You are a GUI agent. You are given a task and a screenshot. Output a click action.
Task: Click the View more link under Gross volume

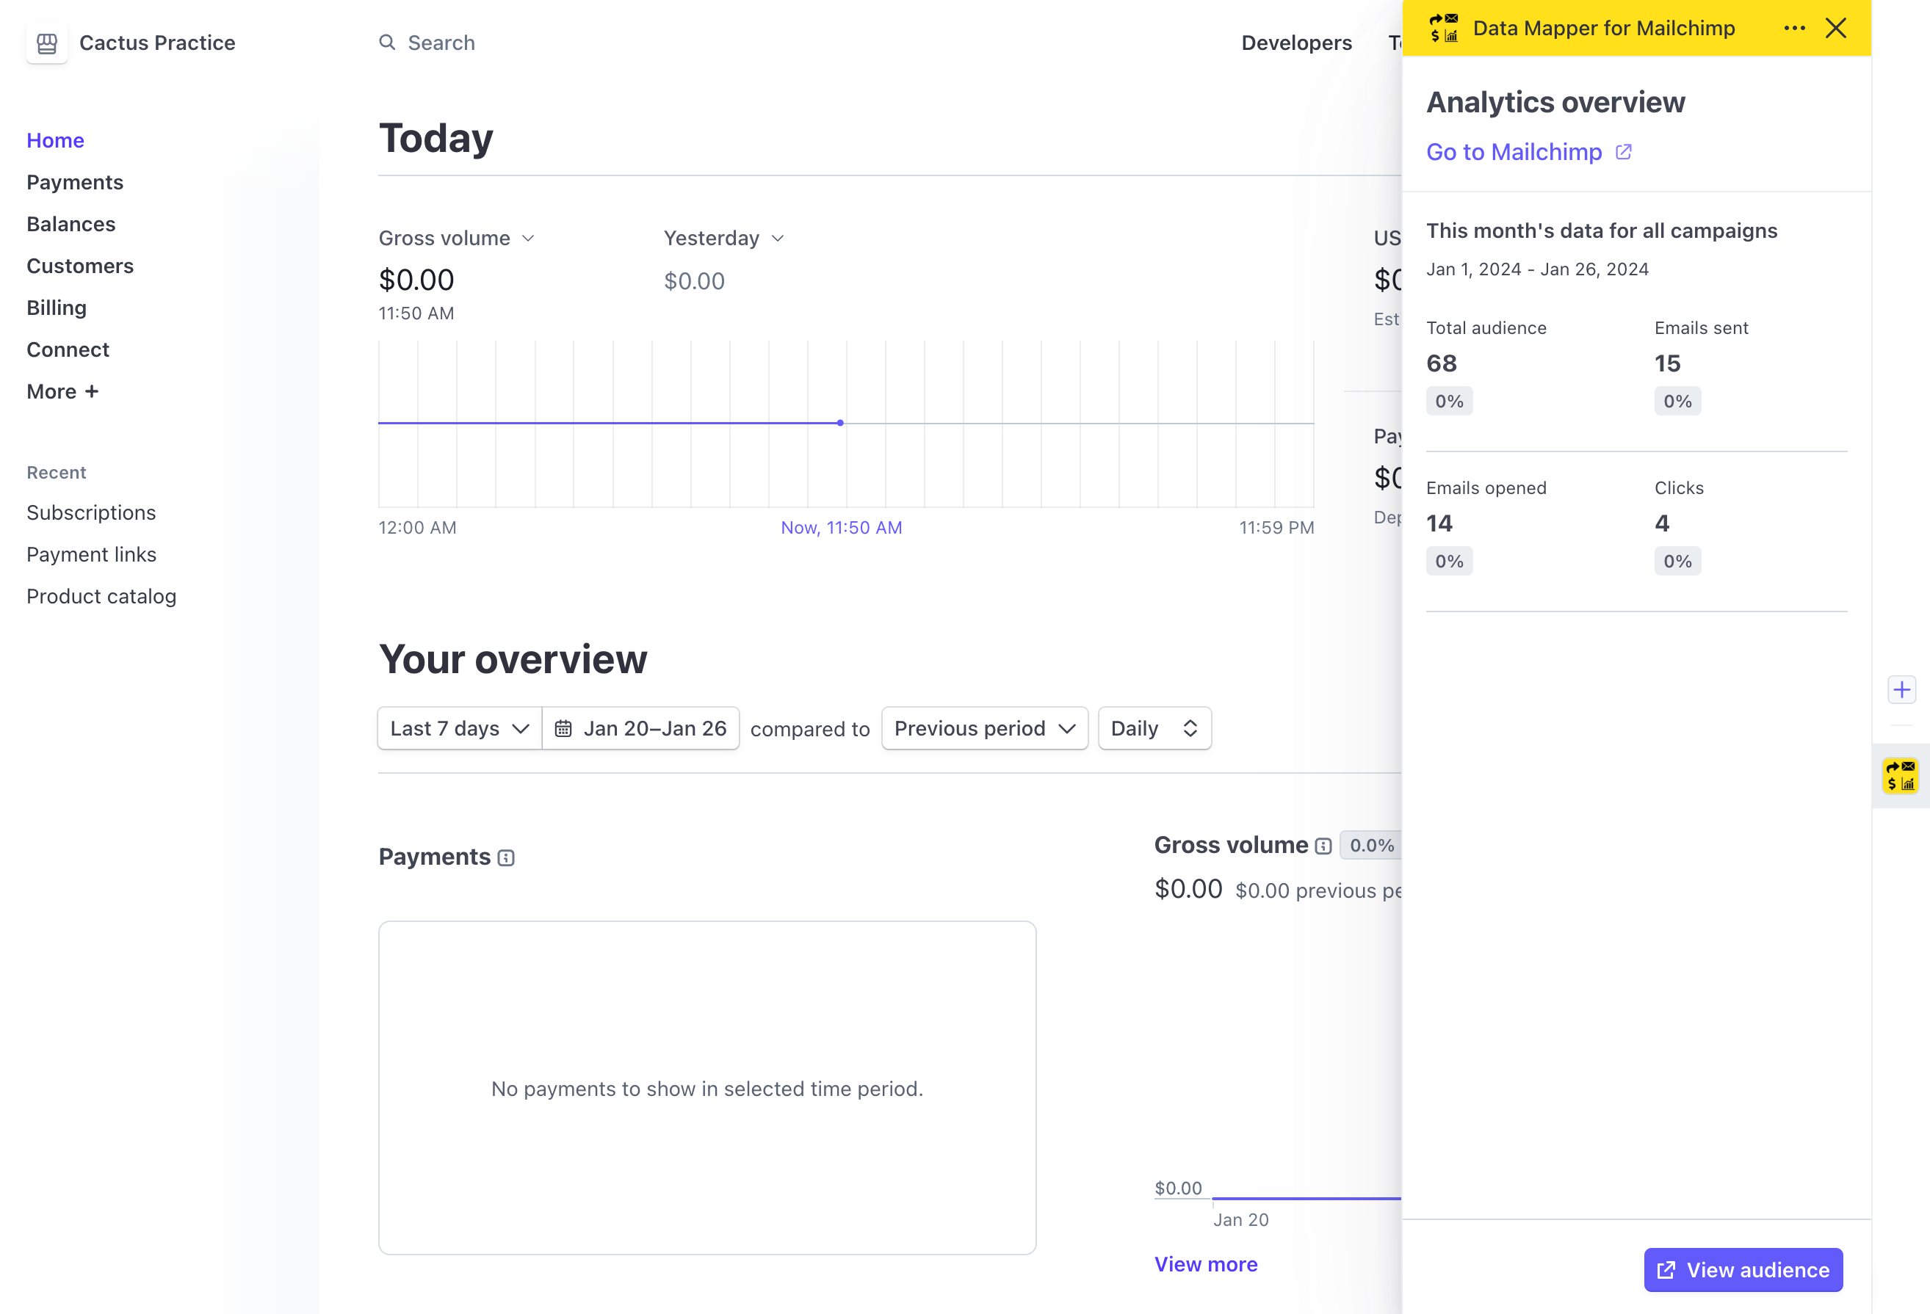(x=1206, y=1263)
